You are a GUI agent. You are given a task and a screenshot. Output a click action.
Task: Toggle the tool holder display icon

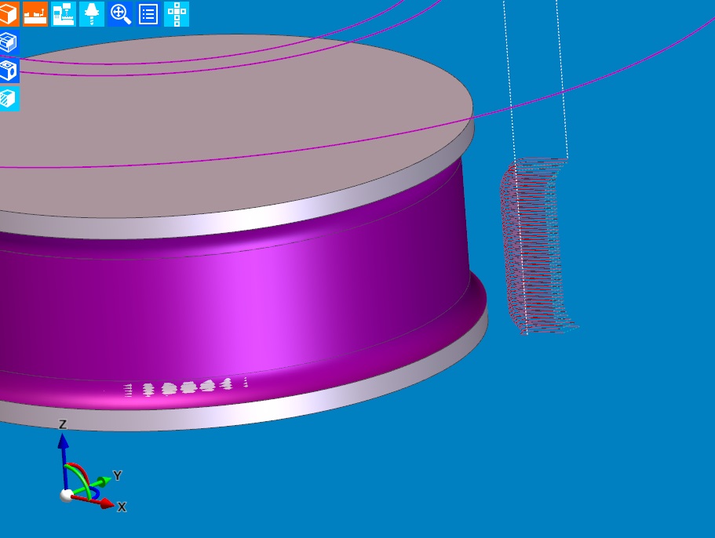92,13
